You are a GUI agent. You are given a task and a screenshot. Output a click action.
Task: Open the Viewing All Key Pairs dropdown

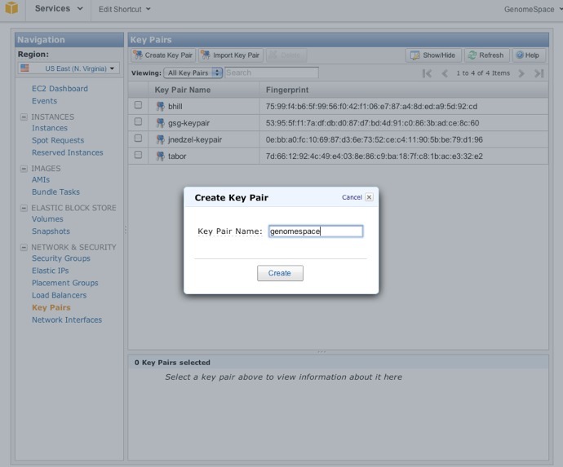point(193,73)
